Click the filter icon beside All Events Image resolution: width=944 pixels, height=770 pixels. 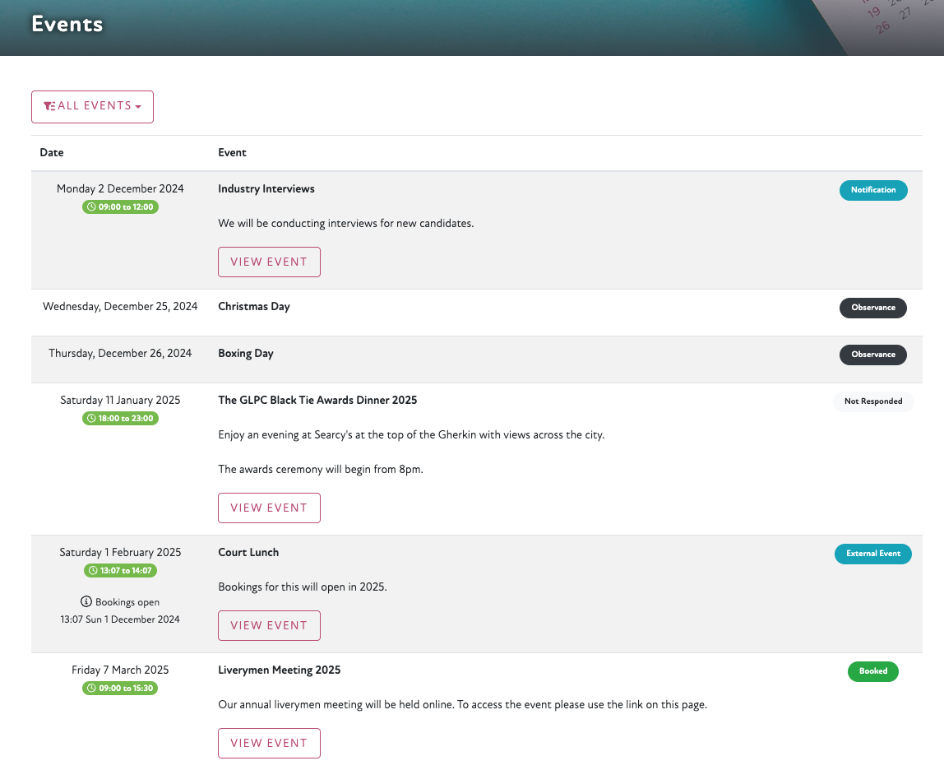pos(49,107)
